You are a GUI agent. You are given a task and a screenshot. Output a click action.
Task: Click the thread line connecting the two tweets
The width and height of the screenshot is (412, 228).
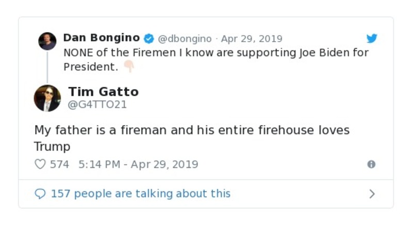point(47,66)
